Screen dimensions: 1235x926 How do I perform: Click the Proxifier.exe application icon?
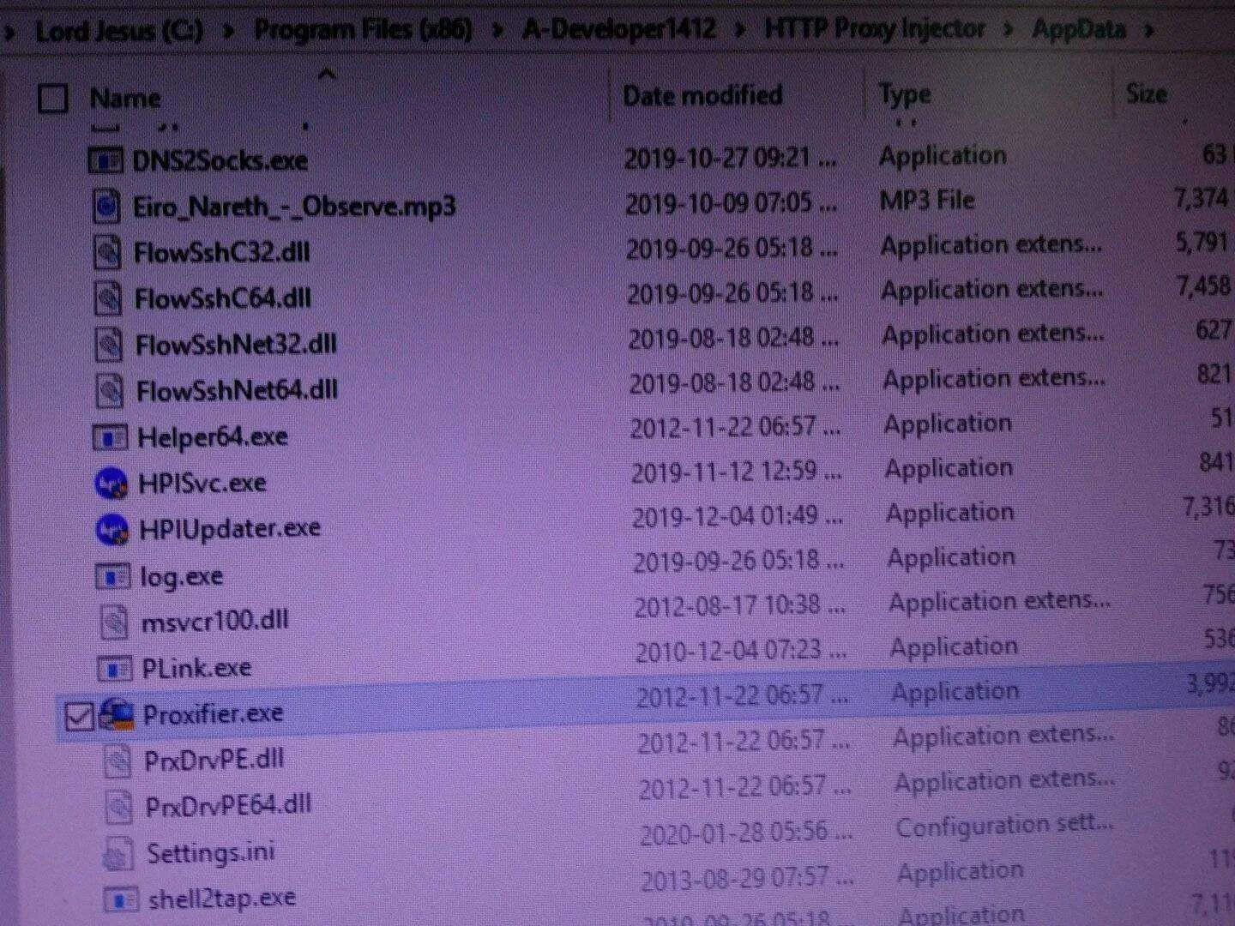[117, 713]
